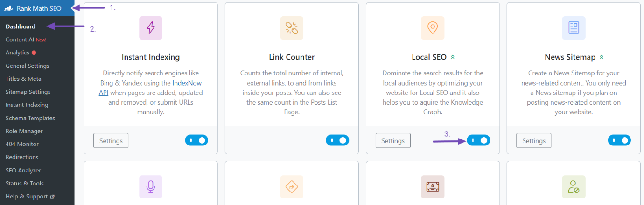Toggle the Local SEO module switch

click(x=478, y=140)
